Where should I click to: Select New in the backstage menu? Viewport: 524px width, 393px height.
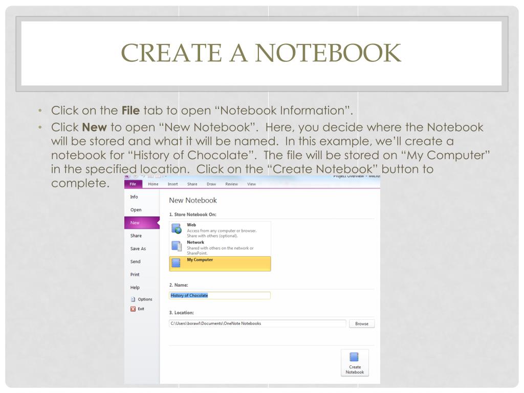coord(142,223)
